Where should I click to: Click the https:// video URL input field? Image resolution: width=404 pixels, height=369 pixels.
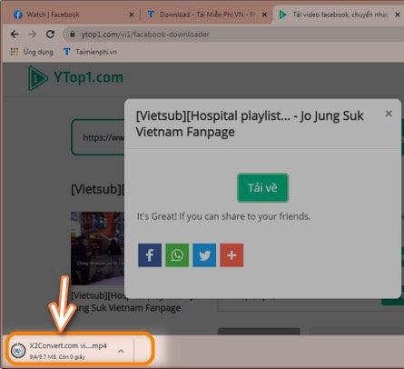98,137
